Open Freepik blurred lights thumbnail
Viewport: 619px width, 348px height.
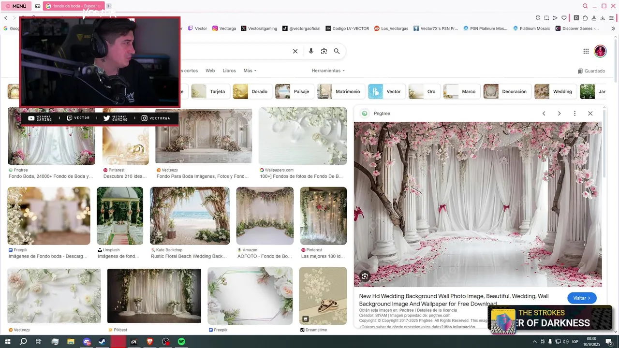(49, 216)
